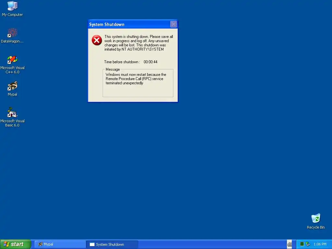
Task: Select the Microsoft Visual Basic 6.0 shortcut
Action: tap(12, 117)
